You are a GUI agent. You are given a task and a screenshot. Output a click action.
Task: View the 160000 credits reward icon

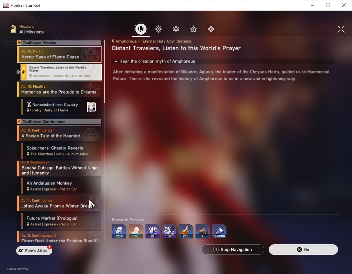pos(219,231)
